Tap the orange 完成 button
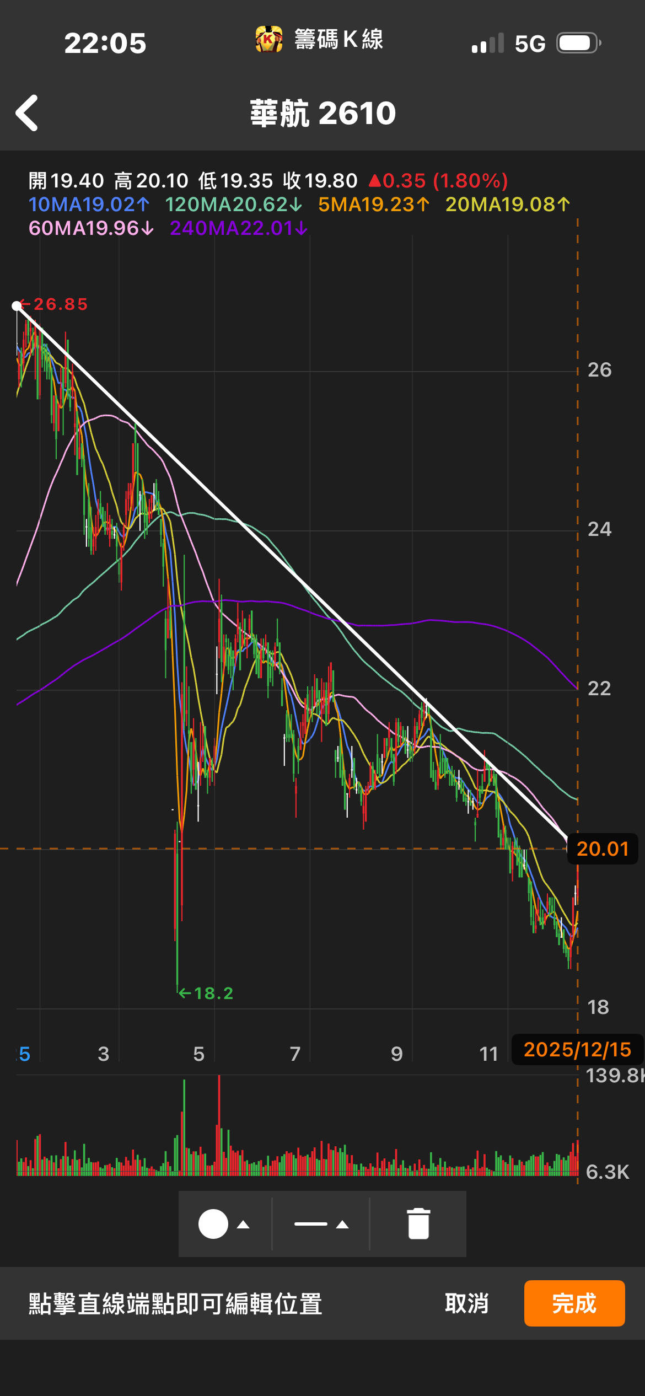This screenshot has height=1396, width=645. click(x=574, y=1303)
